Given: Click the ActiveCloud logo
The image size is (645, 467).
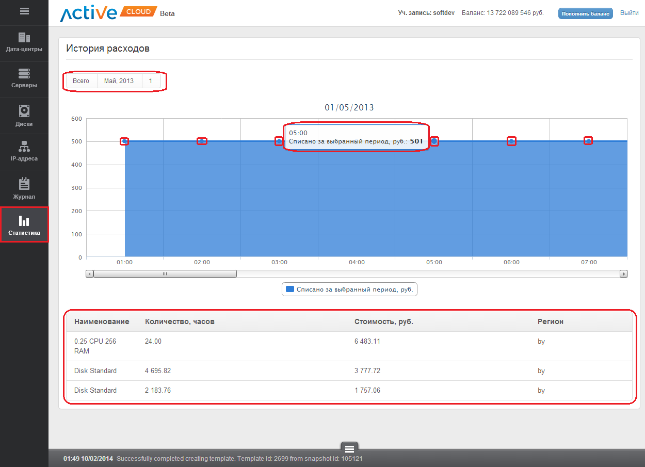Looking at the screenshot, I should pos(108,13).
